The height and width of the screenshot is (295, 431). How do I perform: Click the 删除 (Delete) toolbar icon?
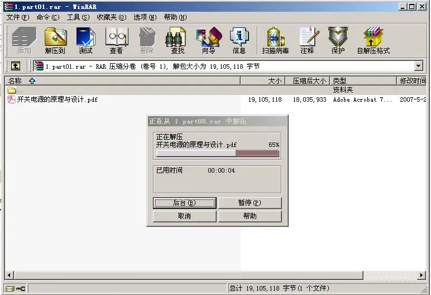pyautogui.click(x=147, y=40)
